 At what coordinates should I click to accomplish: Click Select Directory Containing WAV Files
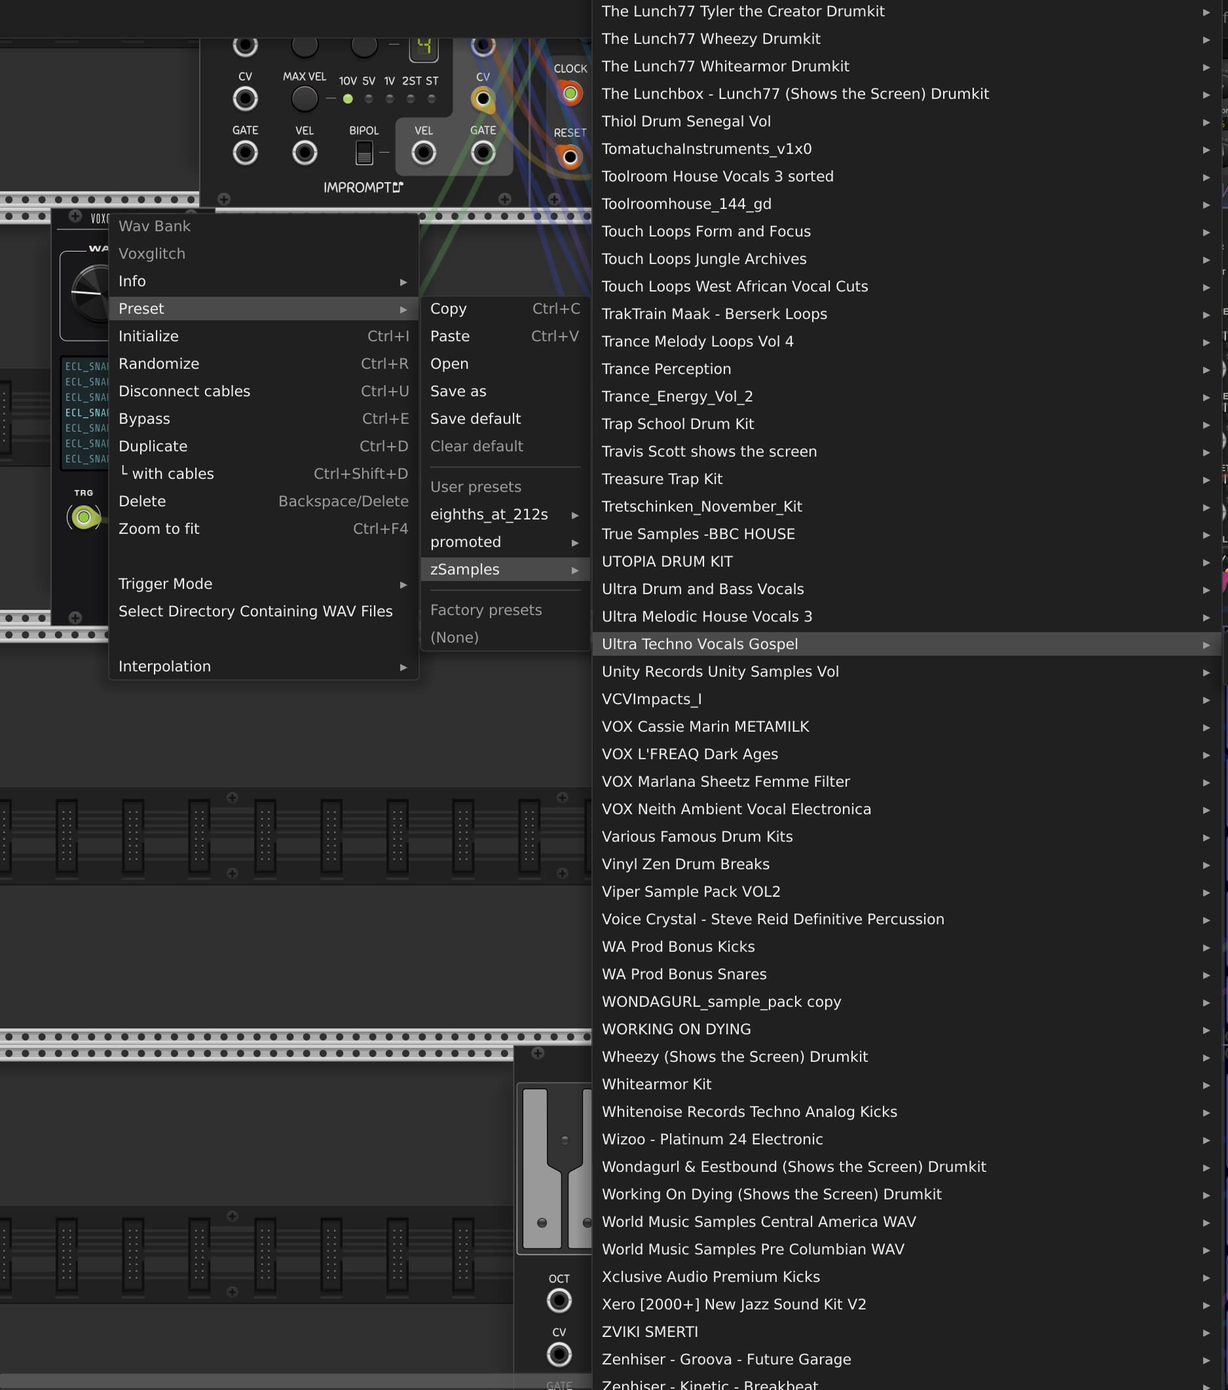(x=264, y=611)
